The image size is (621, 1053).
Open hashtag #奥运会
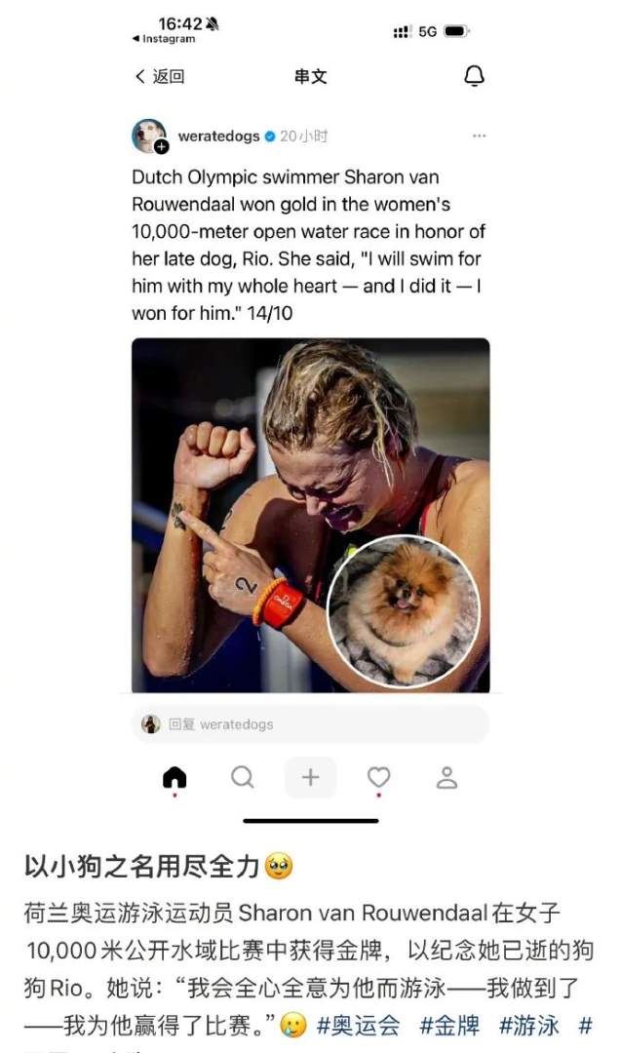click(x=358, y=1026)
